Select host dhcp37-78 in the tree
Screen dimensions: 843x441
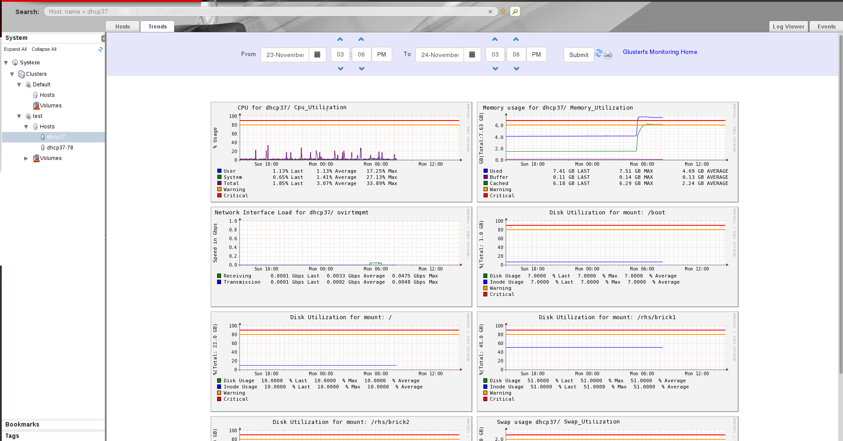pos(60,148)
